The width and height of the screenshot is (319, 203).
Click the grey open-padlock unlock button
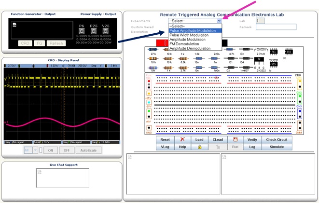(x=218, y=147)
